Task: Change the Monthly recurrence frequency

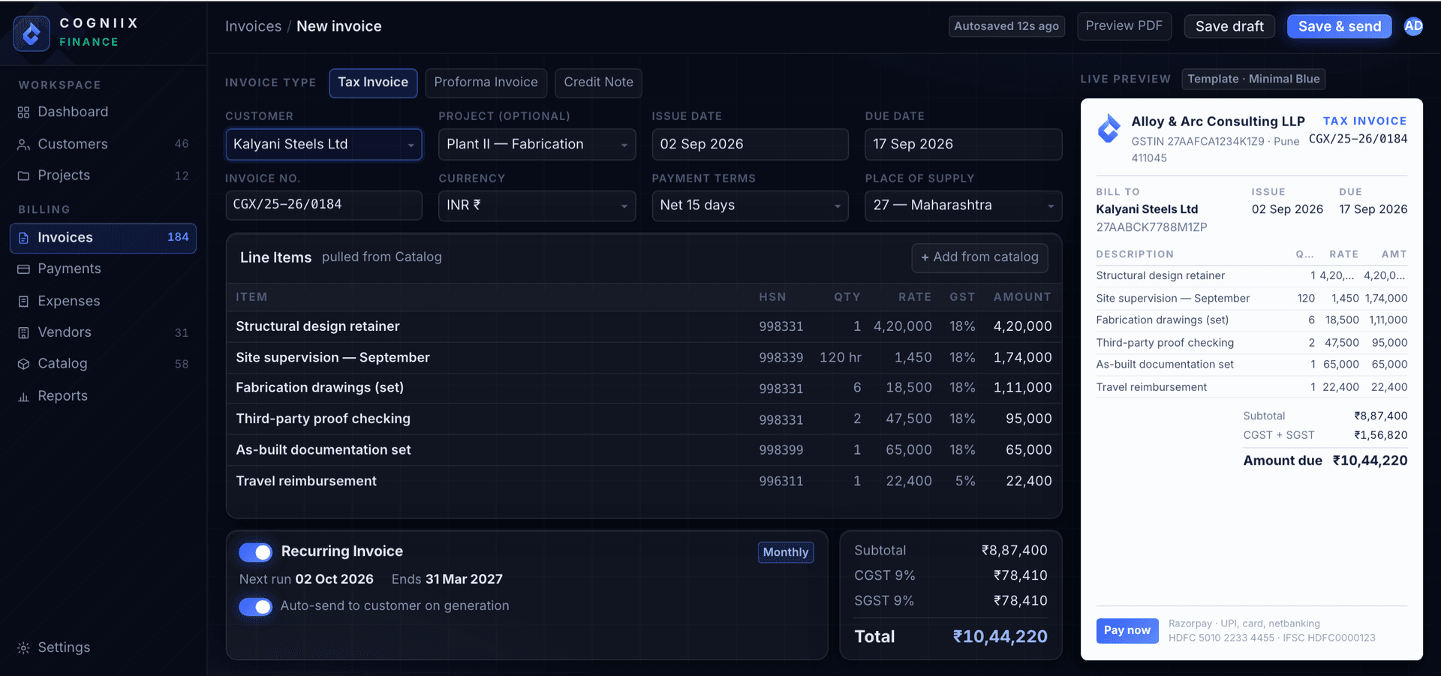Action: click(786, 552)
